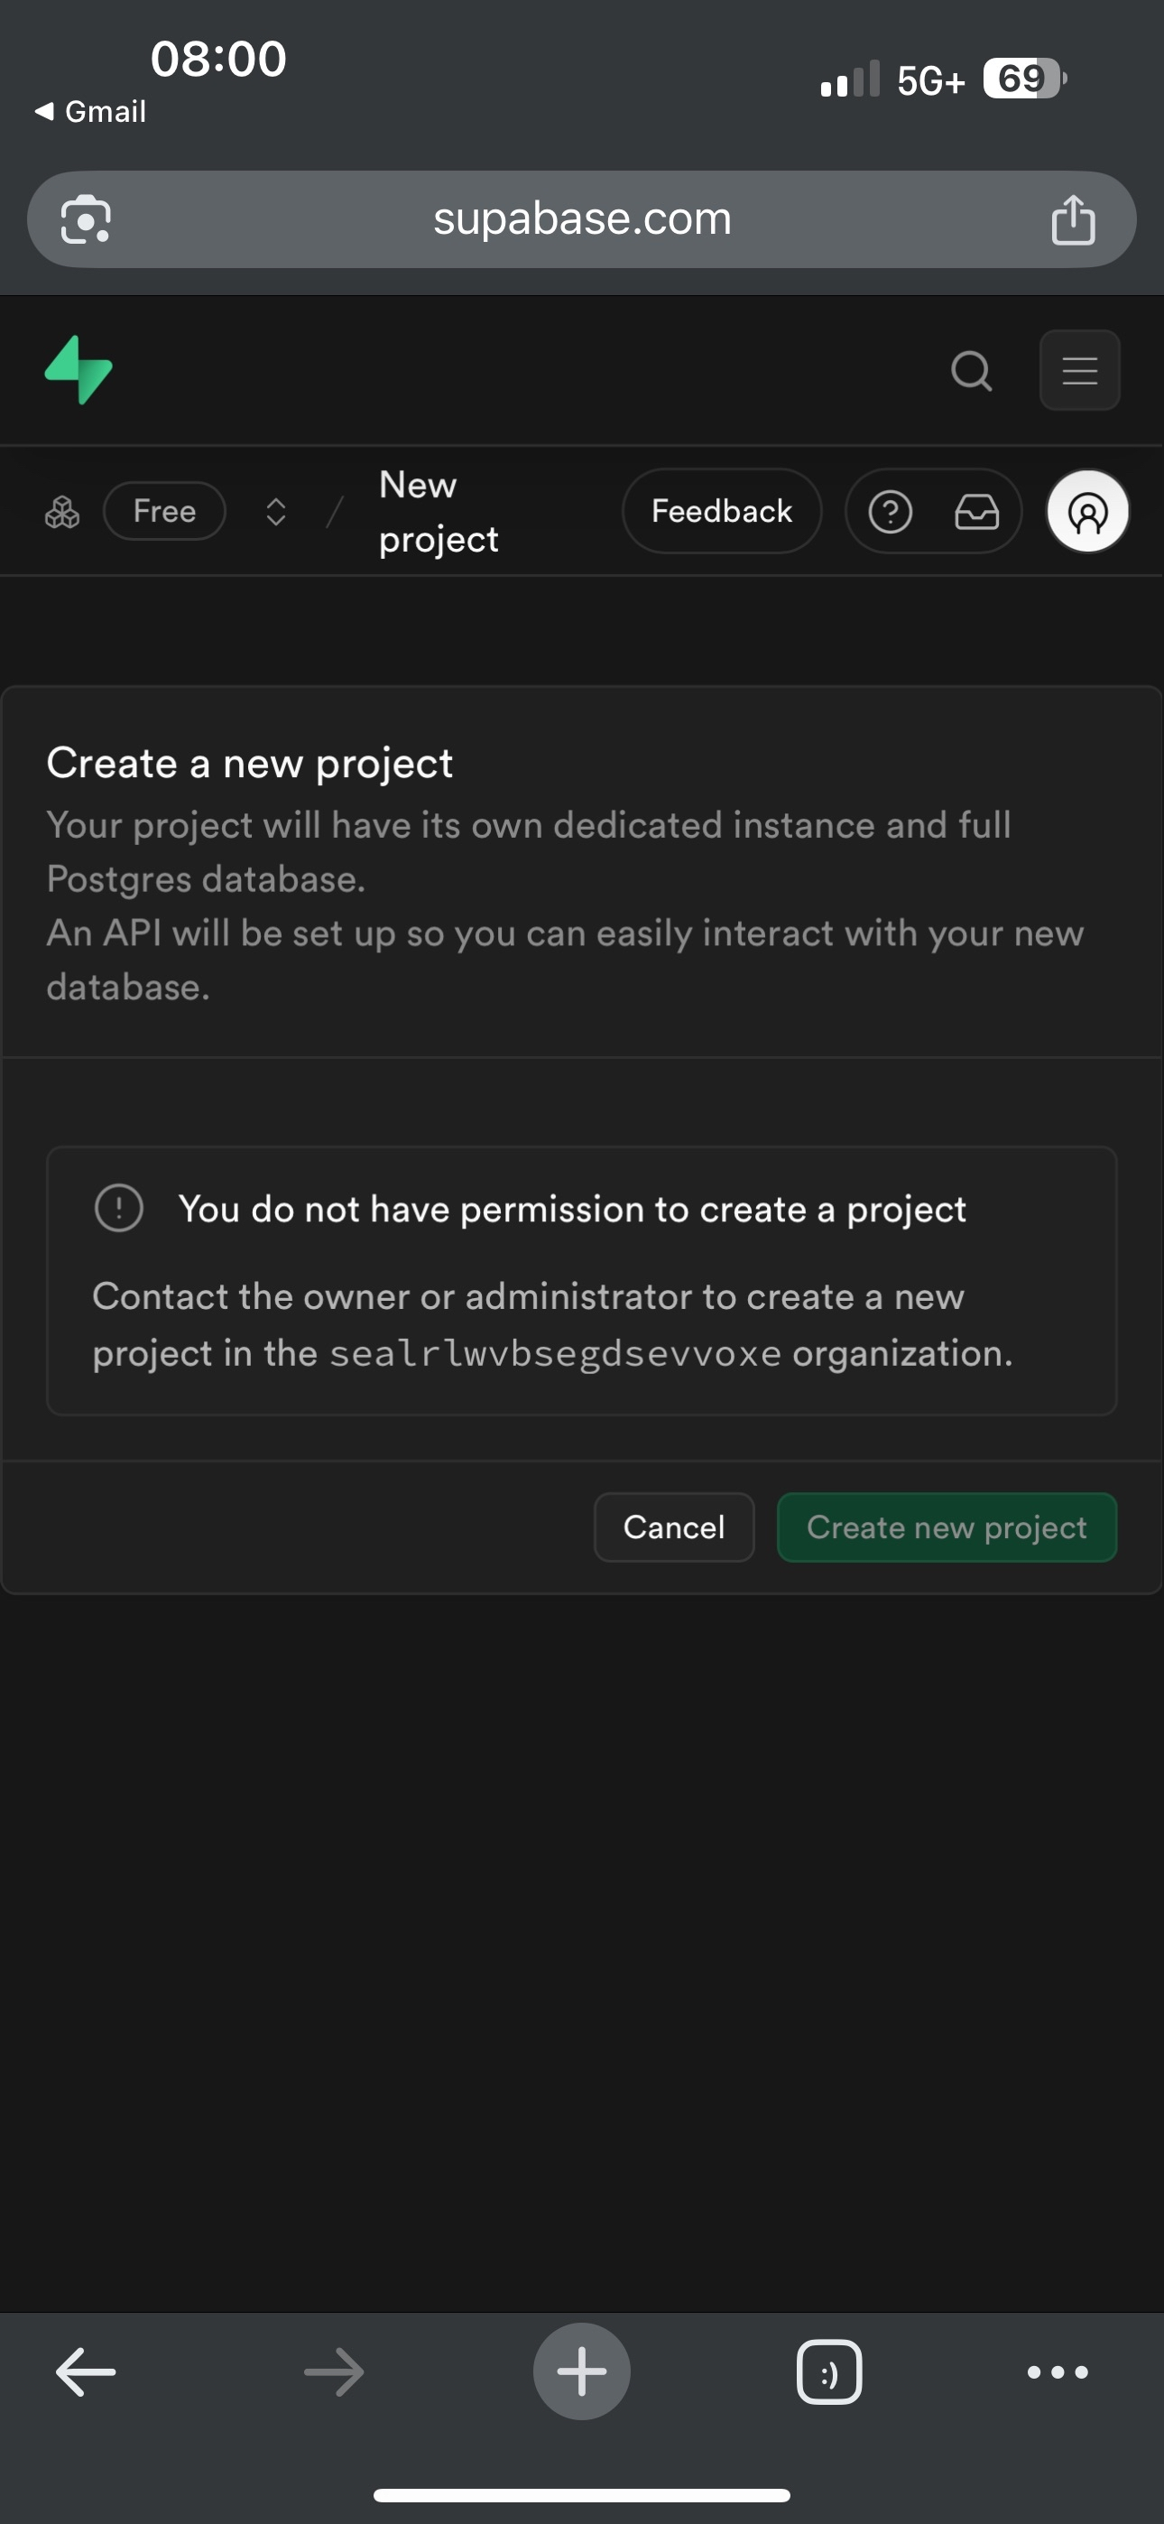The image size is (1164, 2524).
Task: Select the Free plan badge
Action: pyautogui.click(x=164, y=512)
